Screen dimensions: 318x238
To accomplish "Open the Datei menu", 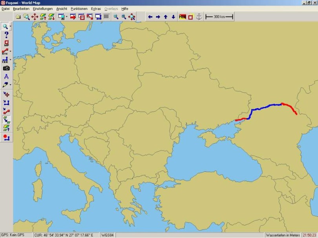I will [x=5, y=8].
